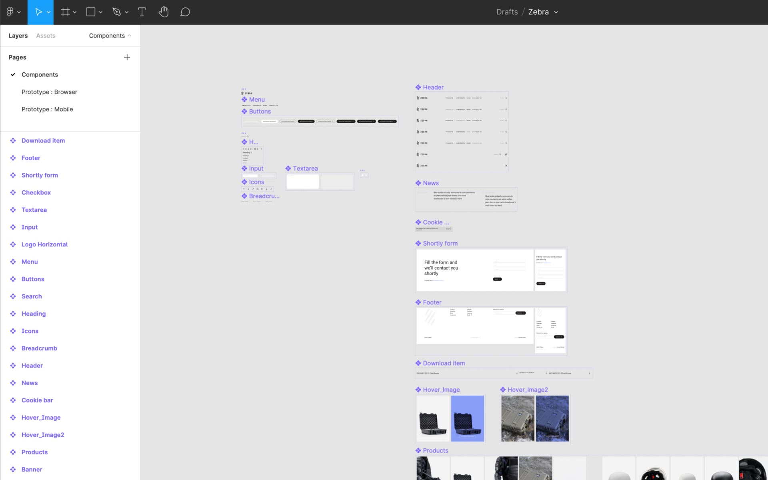The image size is (768, 480).
Task: Click the Components page checkmark
Action: (x=13, y=74)
